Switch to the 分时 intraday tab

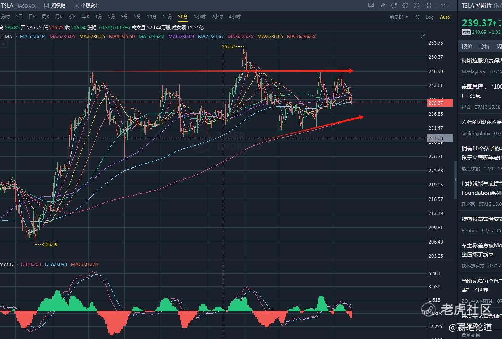[5, 17]
